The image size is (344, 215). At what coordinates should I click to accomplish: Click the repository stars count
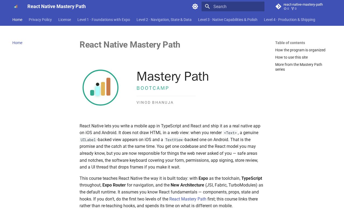pos(286,9)
